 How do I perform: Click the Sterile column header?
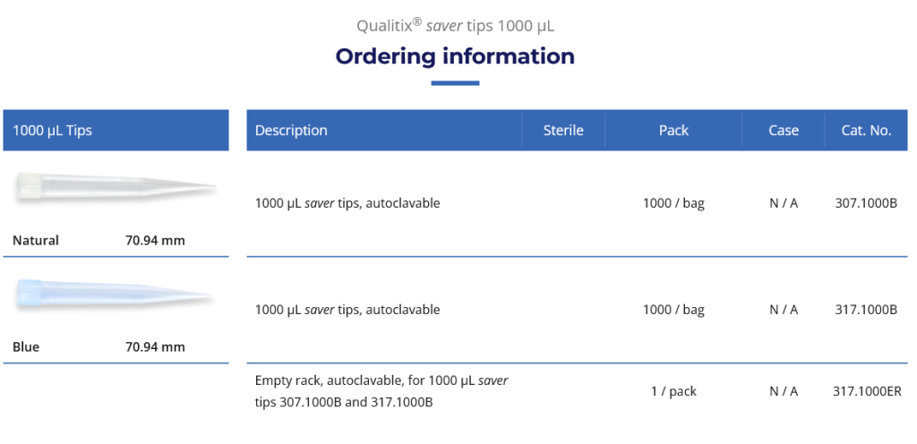pos(563,131)
